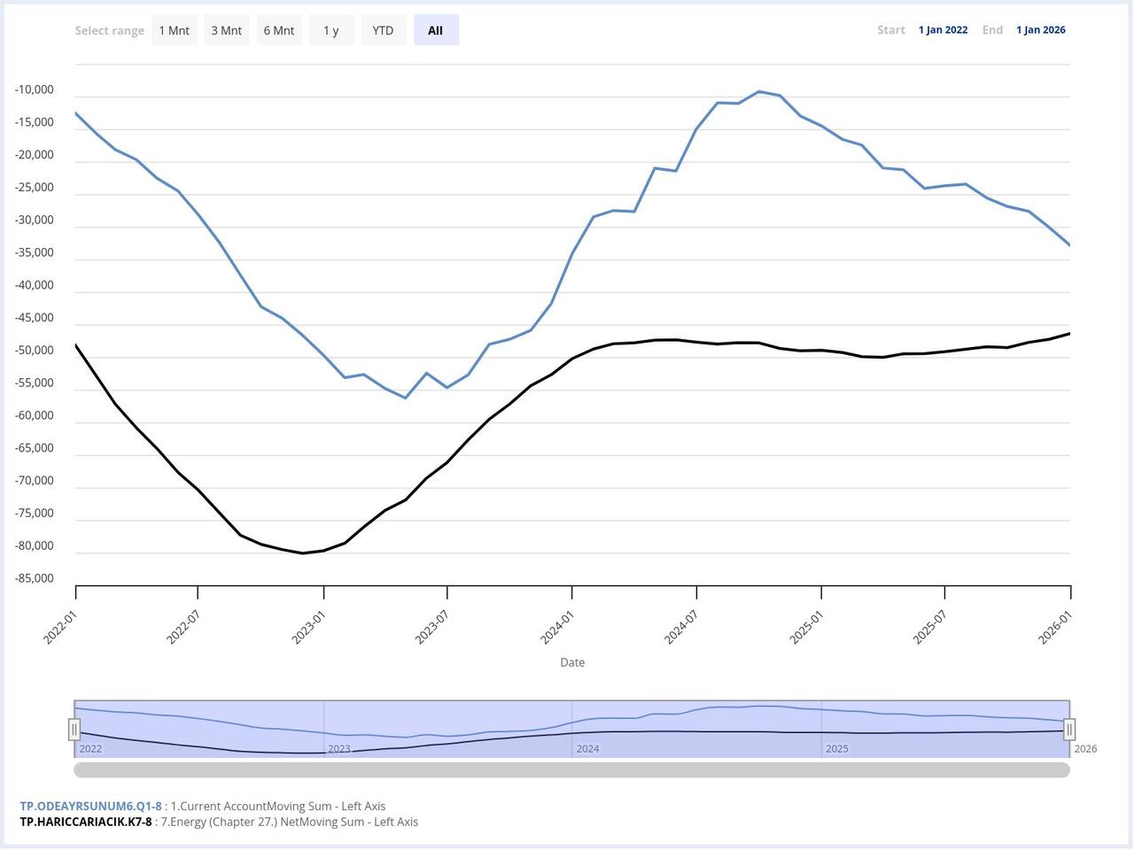Screen dimensions: 1134x850
Task: Toggle the TP.HARICCARIACIK.K7-8 series visibility
Action: click(86, 821)
